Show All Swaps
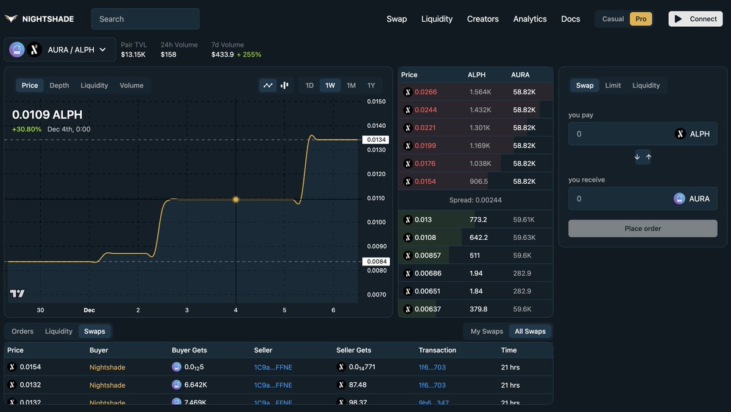 (x=530, y=331)
